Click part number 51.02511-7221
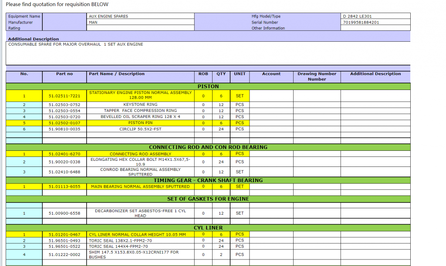Viewport: 446px width, 266px height. tap(64, 96)
